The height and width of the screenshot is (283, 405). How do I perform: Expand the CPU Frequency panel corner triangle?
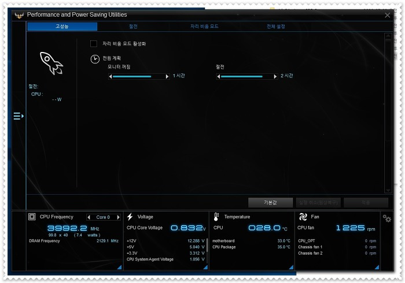[x=120, y=267]
